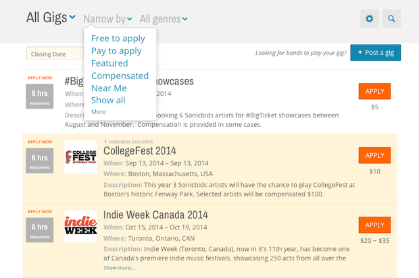The height and width of the screenshot is (278, 419).
Task: Click More in the filter menu
Action: [99, 111]
